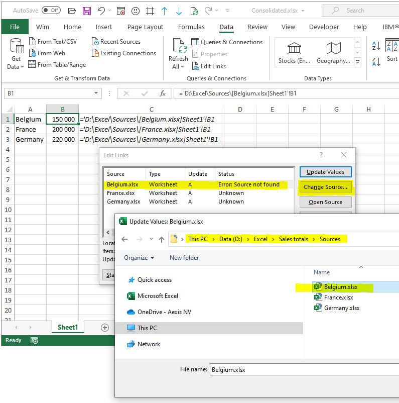This screenshot has height=403, width=399.
Task: Click the Redo arrow icon
Action: pos(208,11)
